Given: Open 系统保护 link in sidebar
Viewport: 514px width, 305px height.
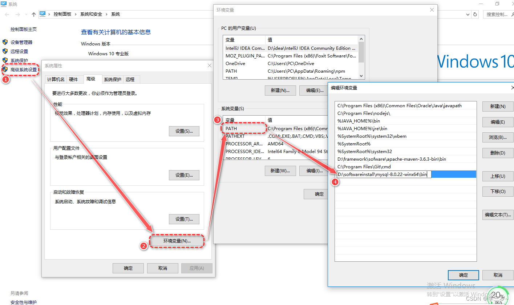Looking at the screenshot, I should coord(19,60).
